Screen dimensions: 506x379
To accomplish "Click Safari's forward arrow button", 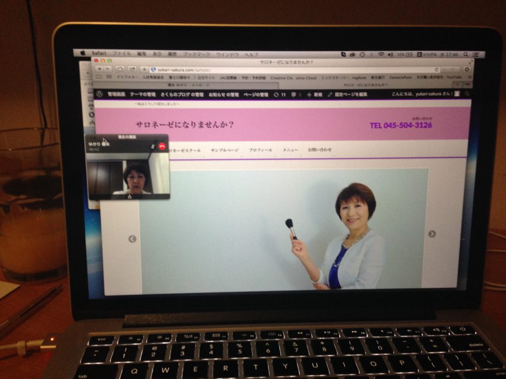I will click(107, 69).
